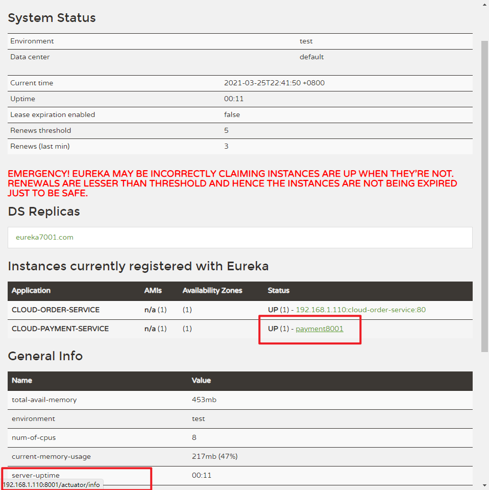This screenshot has width=489, height=490.
Task: Open the payment8001 instance link
Action: coord(320,329)
